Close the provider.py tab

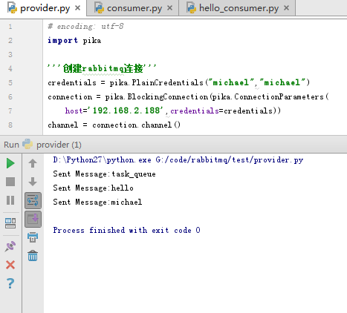78,8
